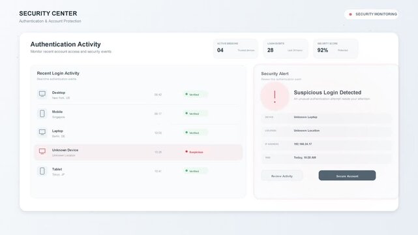Select the "Desktop" device name
Viewport: 418px width, 235px height.
[x=59, y=93]
